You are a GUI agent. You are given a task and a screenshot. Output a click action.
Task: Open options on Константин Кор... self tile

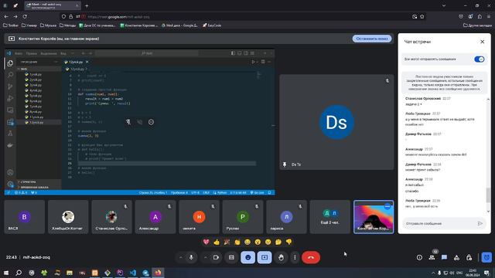[387, 206]
